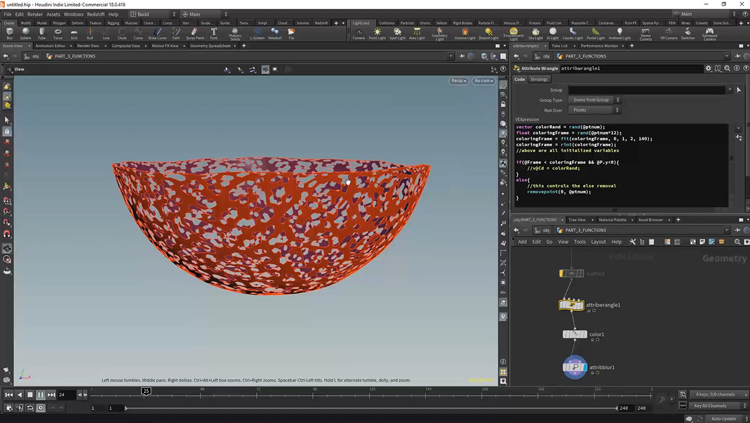Open the Render menu

(x=35, y=14)
